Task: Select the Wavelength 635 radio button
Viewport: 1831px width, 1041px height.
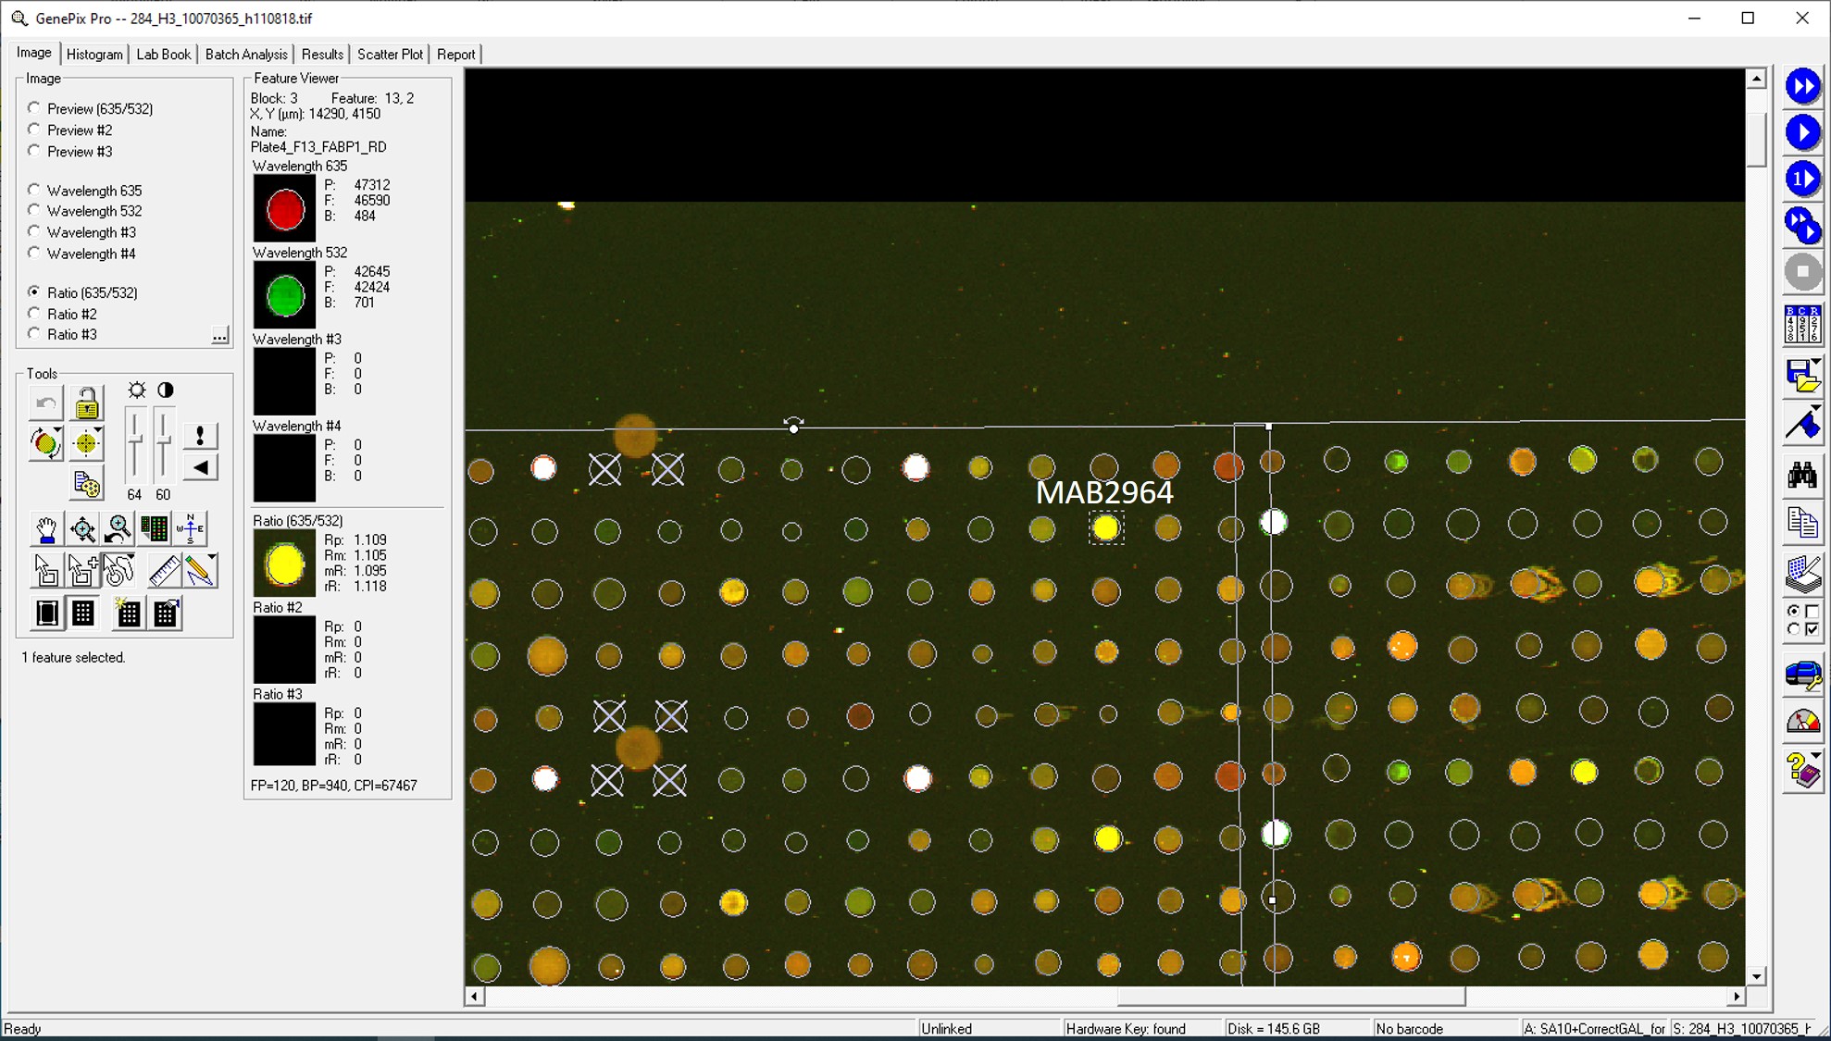Action: coord(34,191)
